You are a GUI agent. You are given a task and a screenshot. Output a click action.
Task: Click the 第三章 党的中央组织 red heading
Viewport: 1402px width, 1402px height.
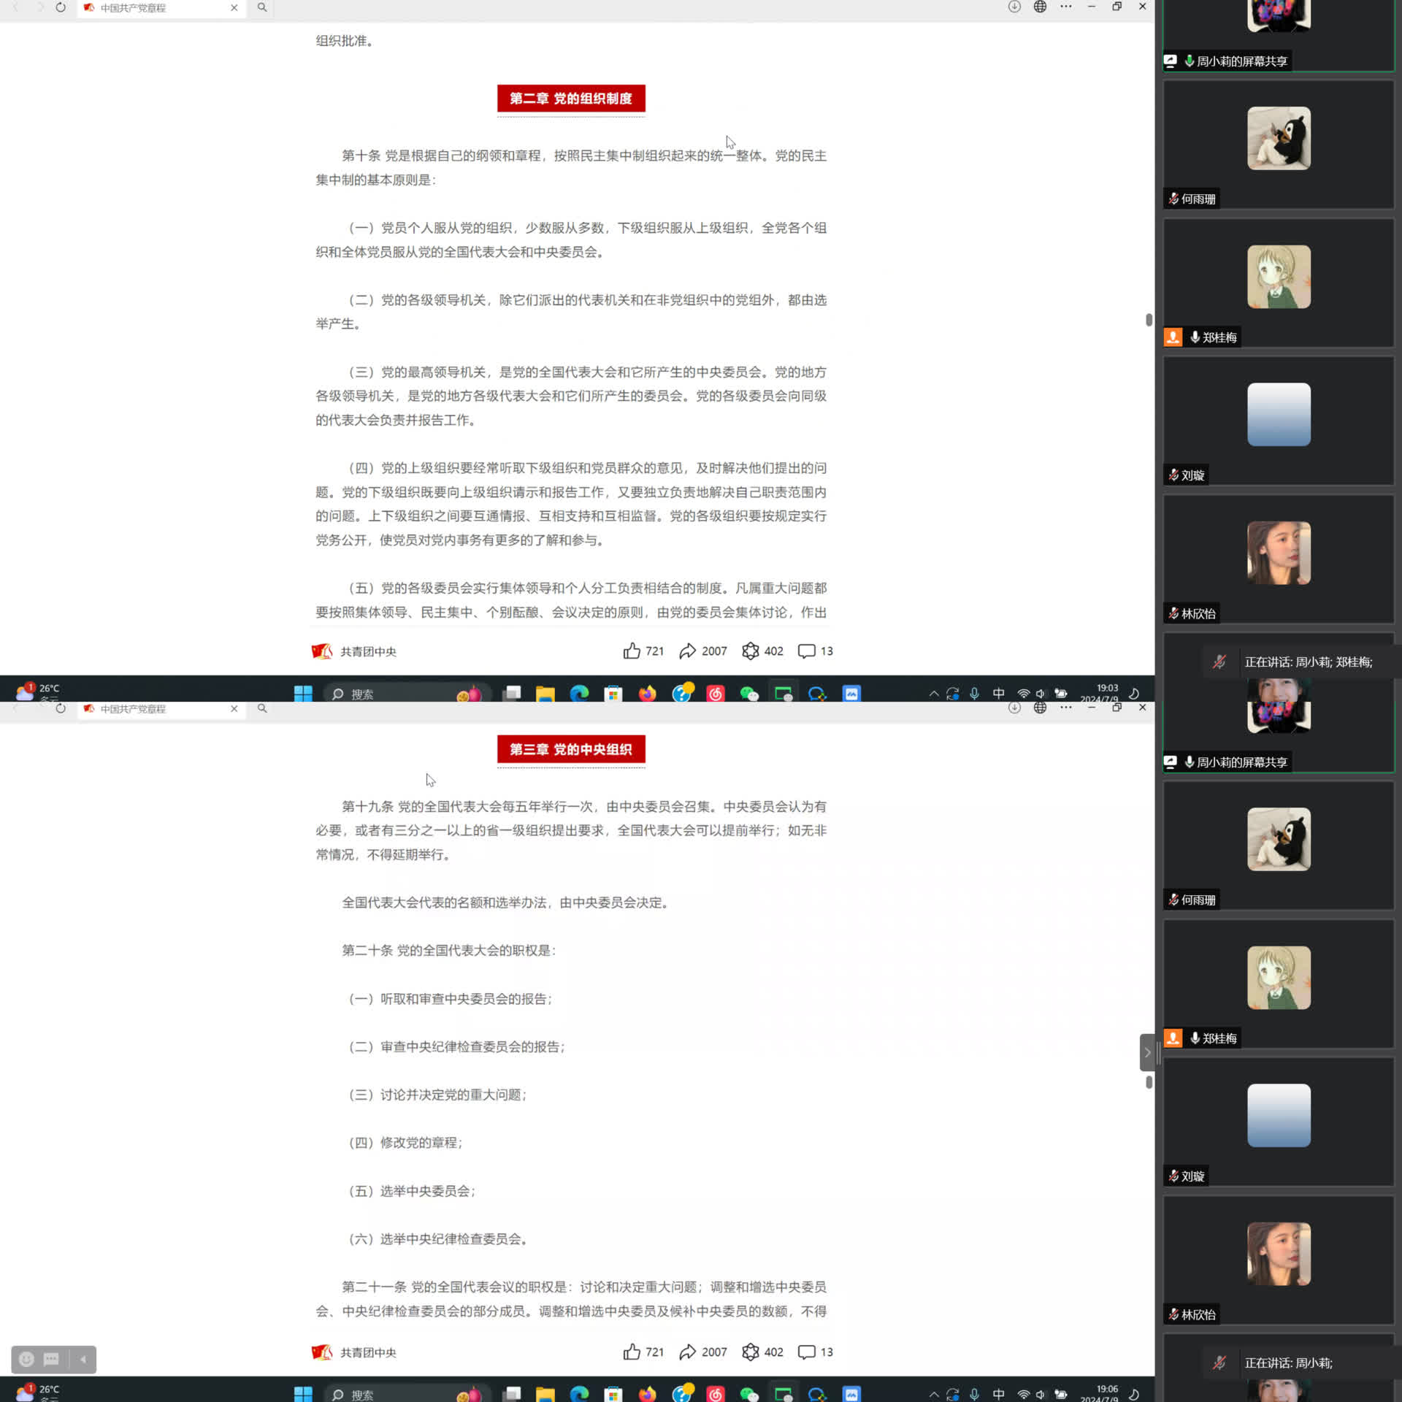tap(570, 749)
